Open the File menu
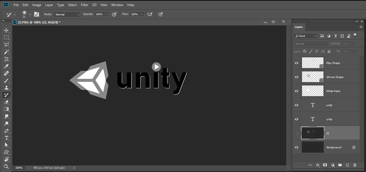The image size is (366, 172). coord(16,5)
